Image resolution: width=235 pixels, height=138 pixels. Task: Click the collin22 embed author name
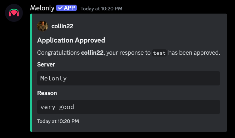pyautogui.click(x=62, y=26)
